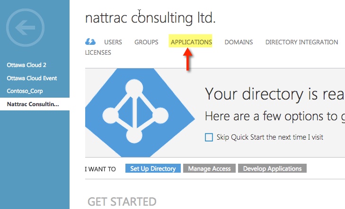Open the GROUPS tab
The height and width of the screenshot is (209, 345).
point(146,42)
